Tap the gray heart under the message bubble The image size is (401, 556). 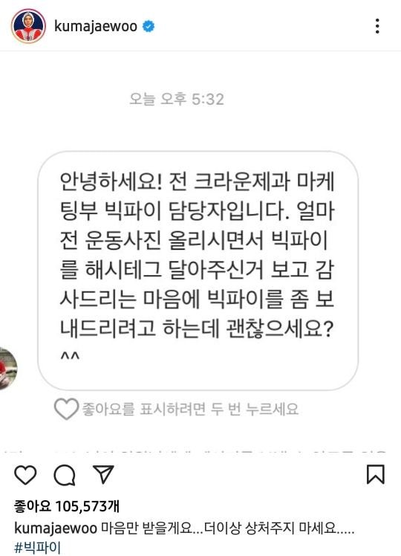(x=66, y=409)
